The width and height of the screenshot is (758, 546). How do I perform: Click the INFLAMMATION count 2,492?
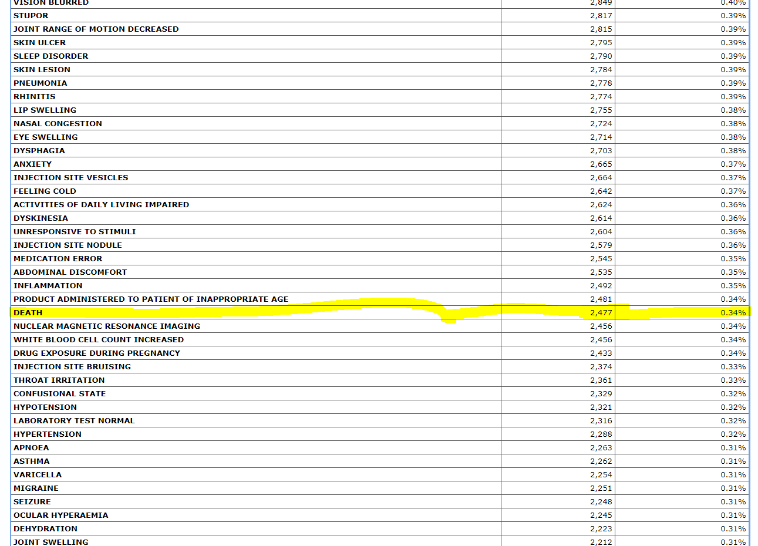(x=601, y=286)
